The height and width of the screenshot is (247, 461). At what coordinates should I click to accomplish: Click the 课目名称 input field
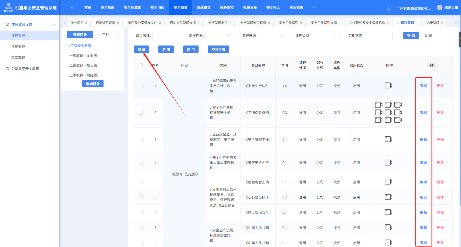(x=166, y=35)
